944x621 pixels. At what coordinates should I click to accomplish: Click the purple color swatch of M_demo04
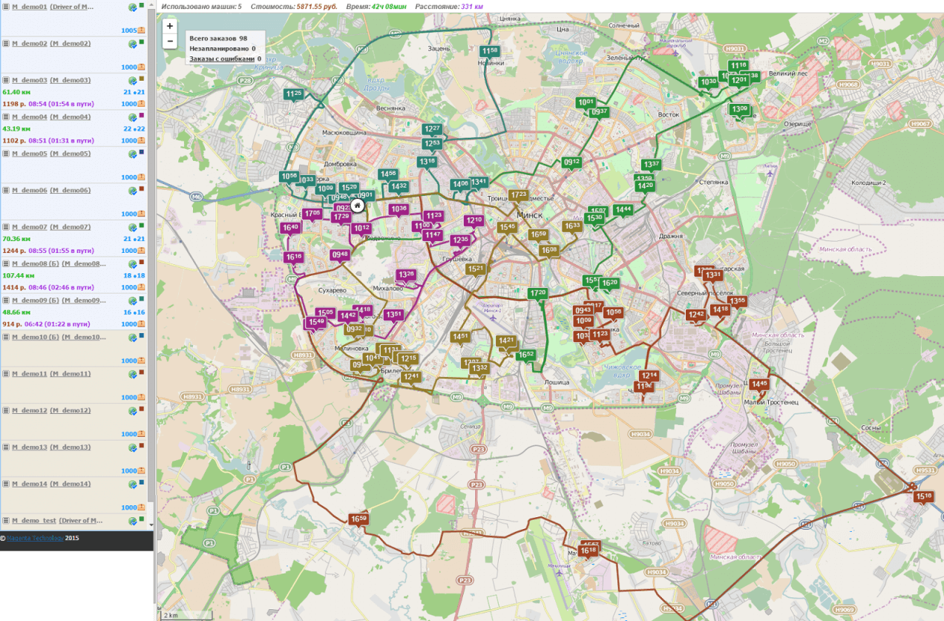(141, 115)
